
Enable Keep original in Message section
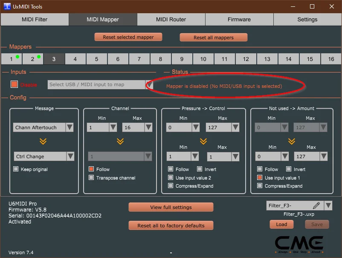coord(16,169)
